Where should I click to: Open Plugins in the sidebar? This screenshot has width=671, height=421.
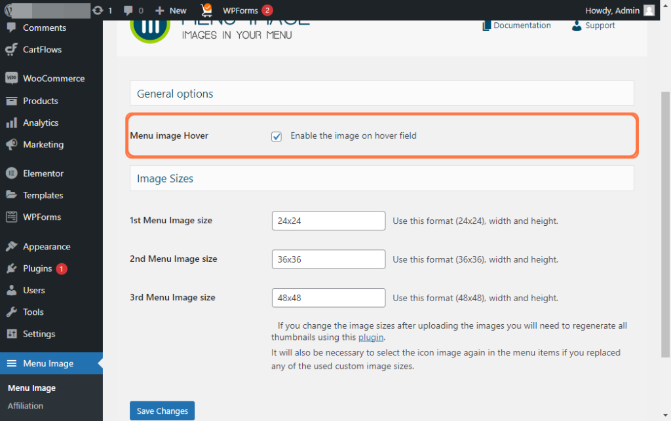37,268
